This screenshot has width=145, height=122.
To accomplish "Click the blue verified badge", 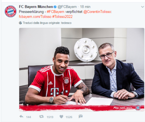I will click(x=55, y=7).
